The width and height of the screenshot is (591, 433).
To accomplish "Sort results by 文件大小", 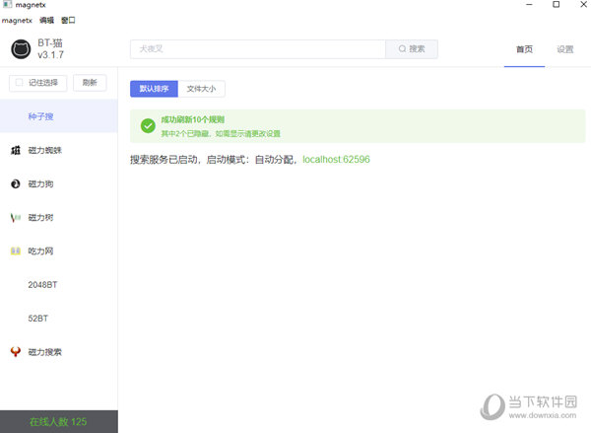I will coord(201,89).
